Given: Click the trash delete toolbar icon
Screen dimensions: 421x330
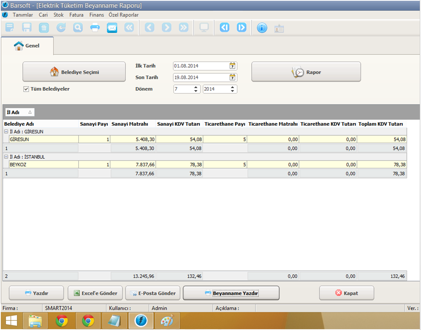Looking at the screenshot, I should pyautogui.click(x=44, y=28).
